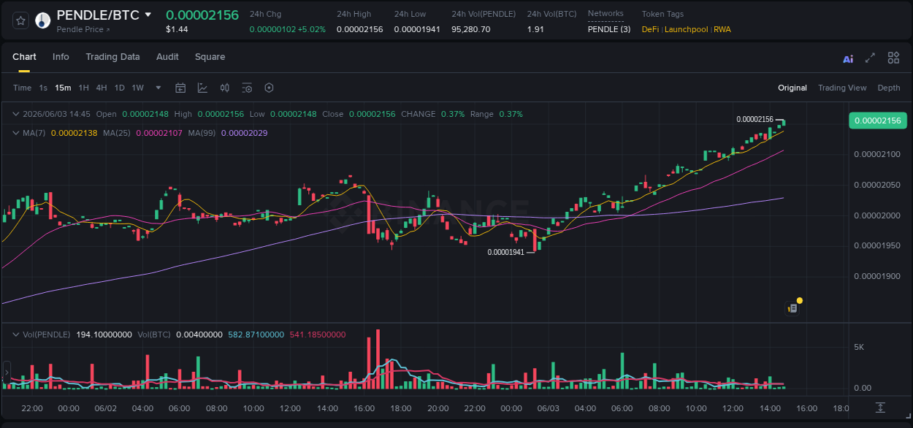This screenshot has height=428, width=913.
Task: Click the MA(99) indicator value
Action: [244, 133]
